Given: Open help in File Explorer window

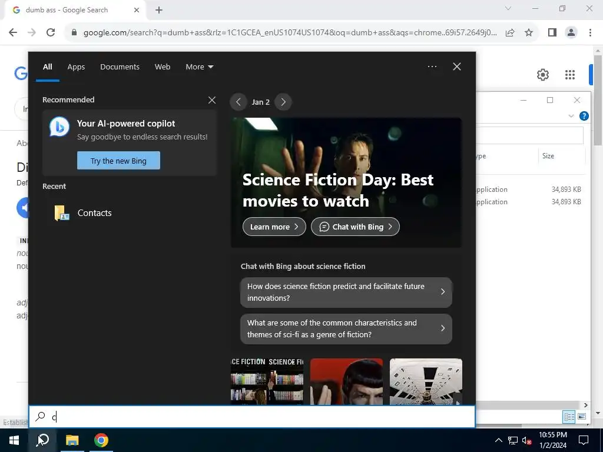Looking at the screenshot, I should [584, 116].
